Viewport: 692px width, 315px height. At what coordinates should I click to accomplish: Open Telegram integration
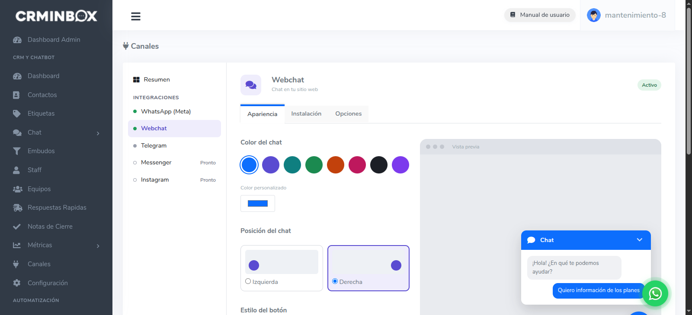point(174,146)
